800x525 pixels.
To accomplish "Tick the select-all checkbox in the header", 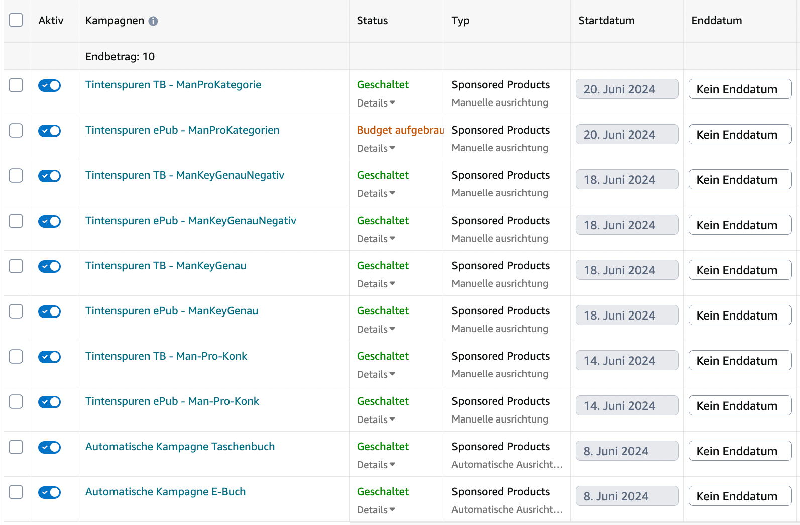I will (16, 20).
